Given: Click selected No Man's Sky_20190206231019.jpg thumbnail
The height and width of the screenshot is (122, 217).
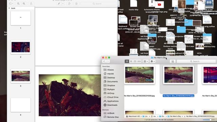Looking at the screenshot, I should pos(179,75).
